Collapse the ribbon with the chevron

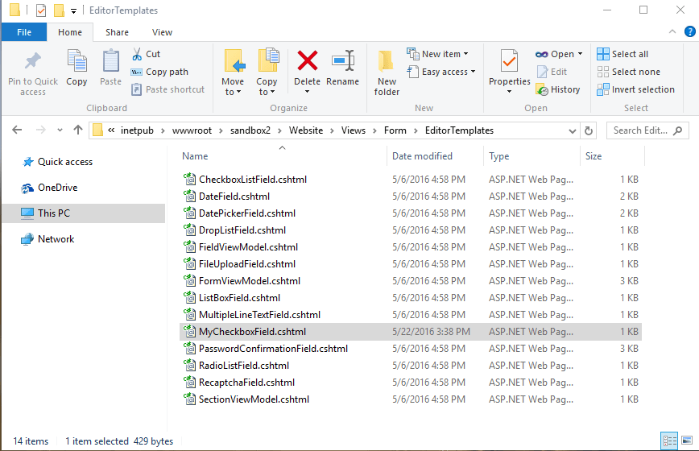tap(672, 31)
